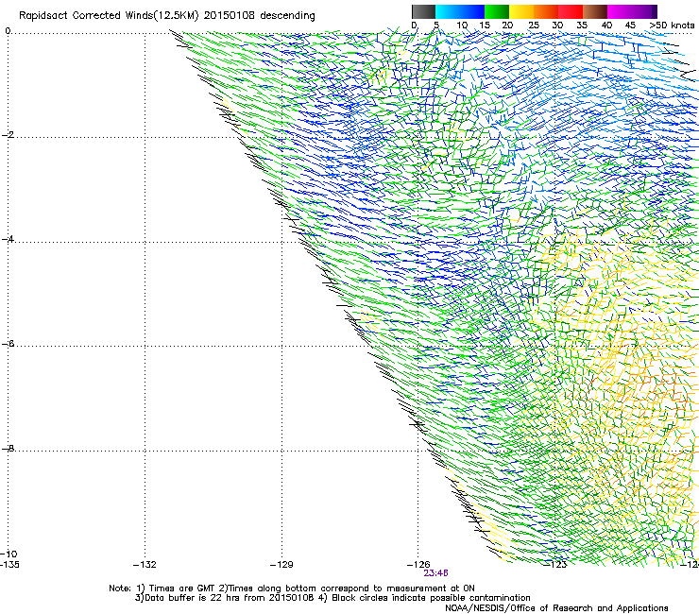The height and width of the screenshot is (614, 699).
Task: Select the '45' legend scale label
Action: click(630, 26)
